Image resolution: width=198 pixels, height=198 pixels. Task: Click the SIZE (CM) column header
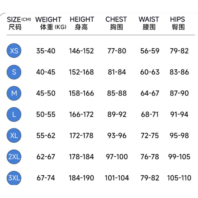pyautogui.click(x=19, y=23)
